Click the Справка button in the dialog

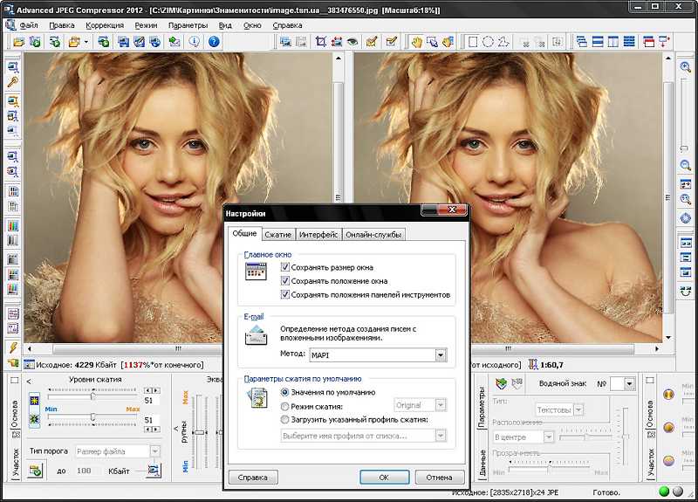[x=253, y=477]
